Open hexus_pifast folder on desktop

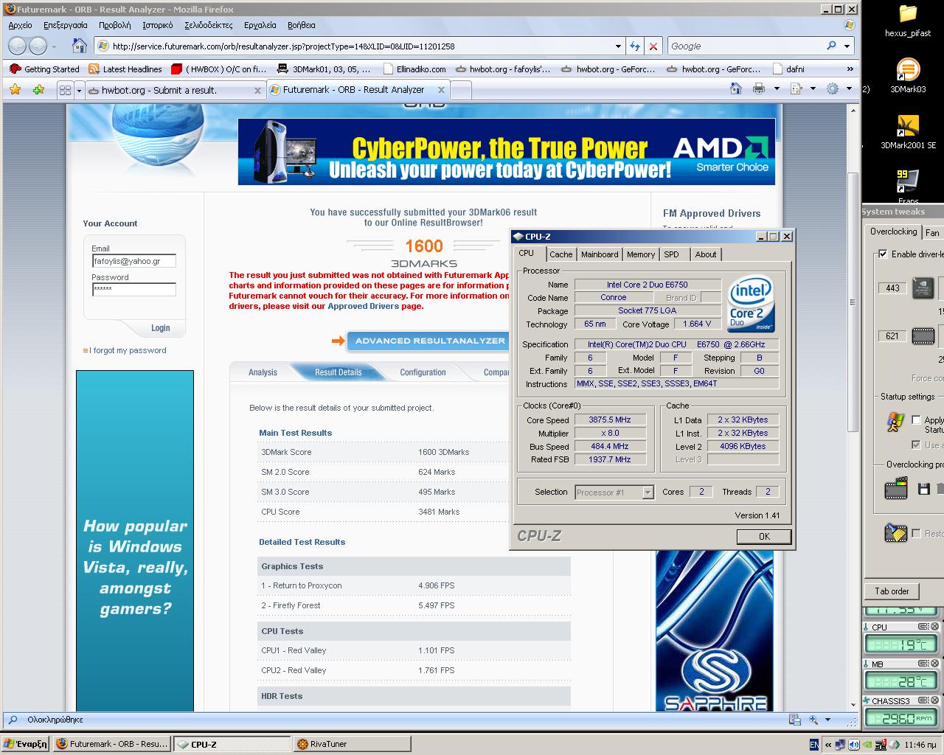click(908, 21)
